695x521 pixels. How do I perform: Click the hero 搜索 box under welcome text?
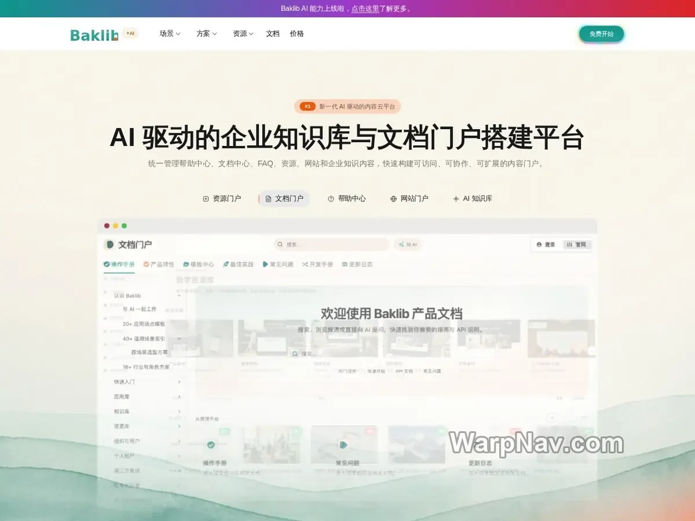348,354
